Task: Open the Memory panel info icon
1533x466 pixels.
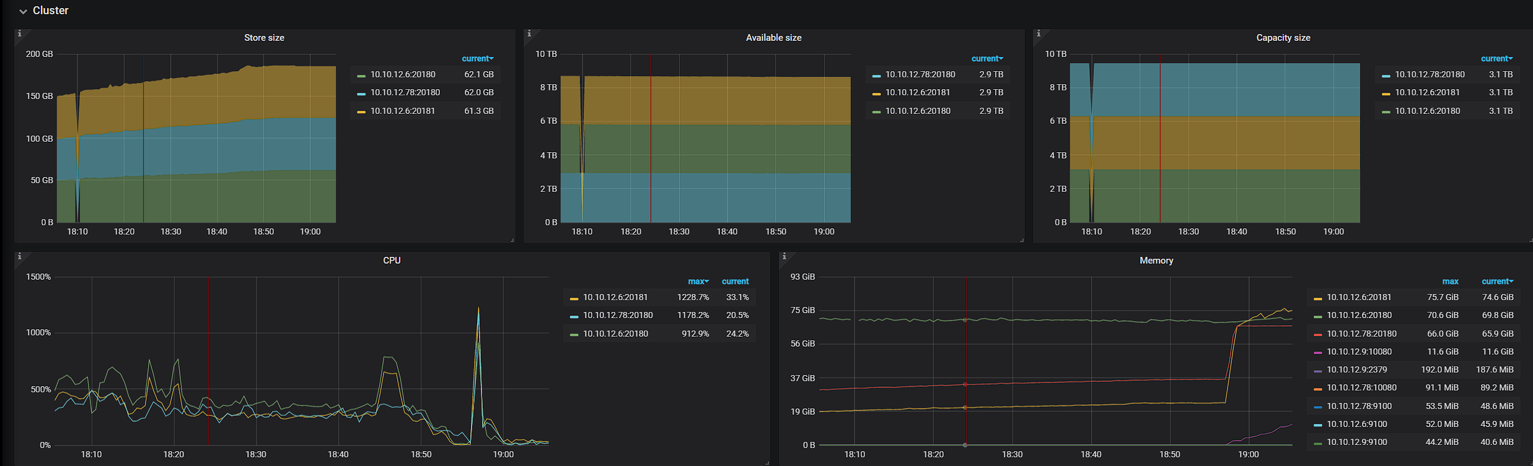Action: pyautogui.click(x=784, y=256)
